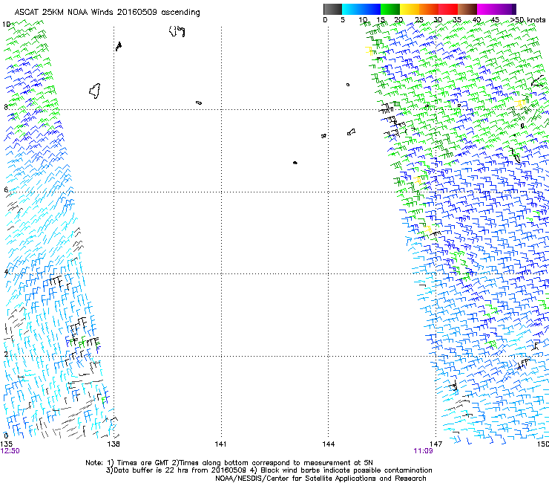Click the purple swath time '12:50'

click(x=10, y=451)
